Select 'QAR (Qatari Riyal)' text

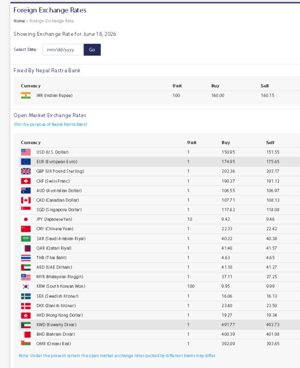click(x=54, y=248)
